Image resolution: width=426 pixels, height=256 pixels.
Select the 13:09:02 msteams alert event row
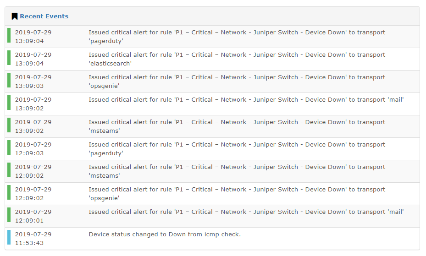coord(212,126)
